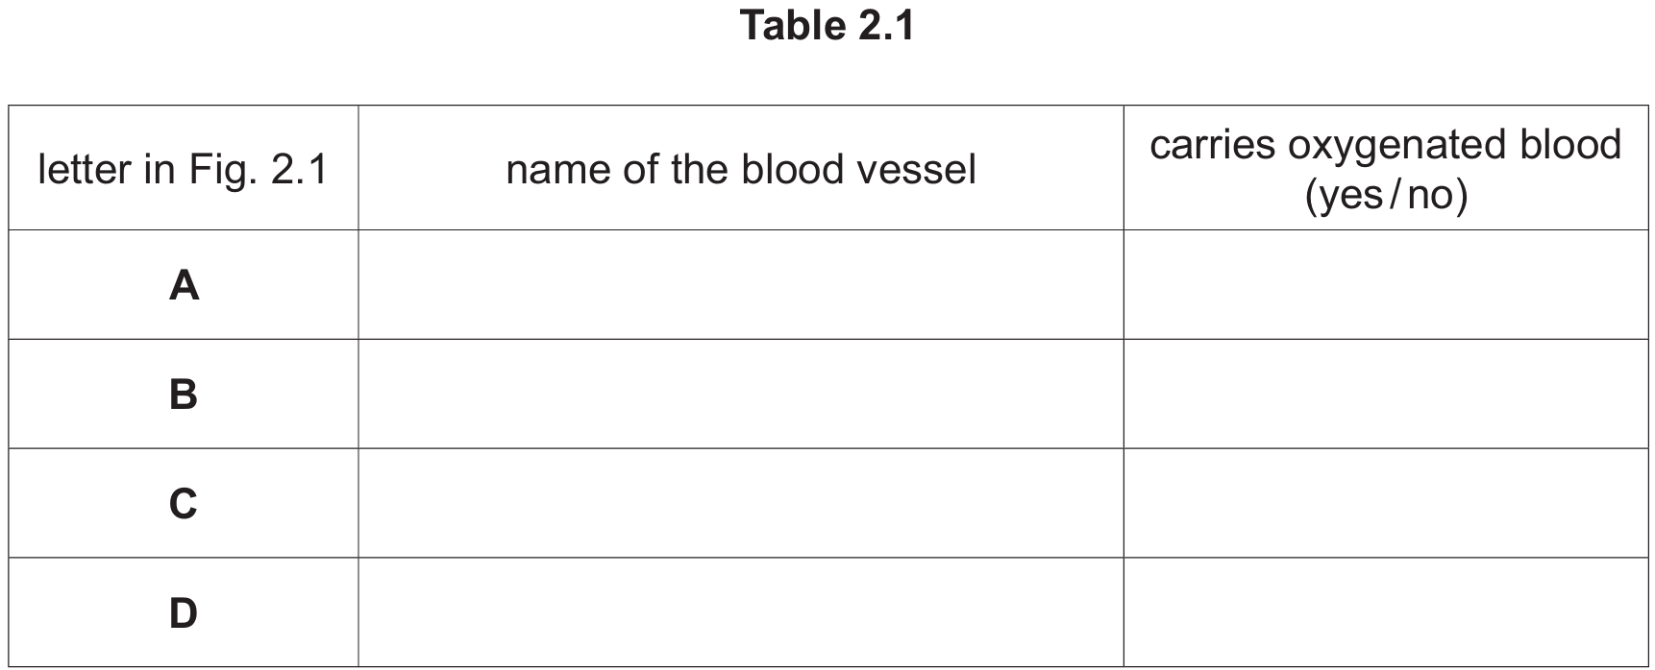Select the 'letter in Fig. 2.1' header cell
1655x670 pixels.
[x=183, y=170]
